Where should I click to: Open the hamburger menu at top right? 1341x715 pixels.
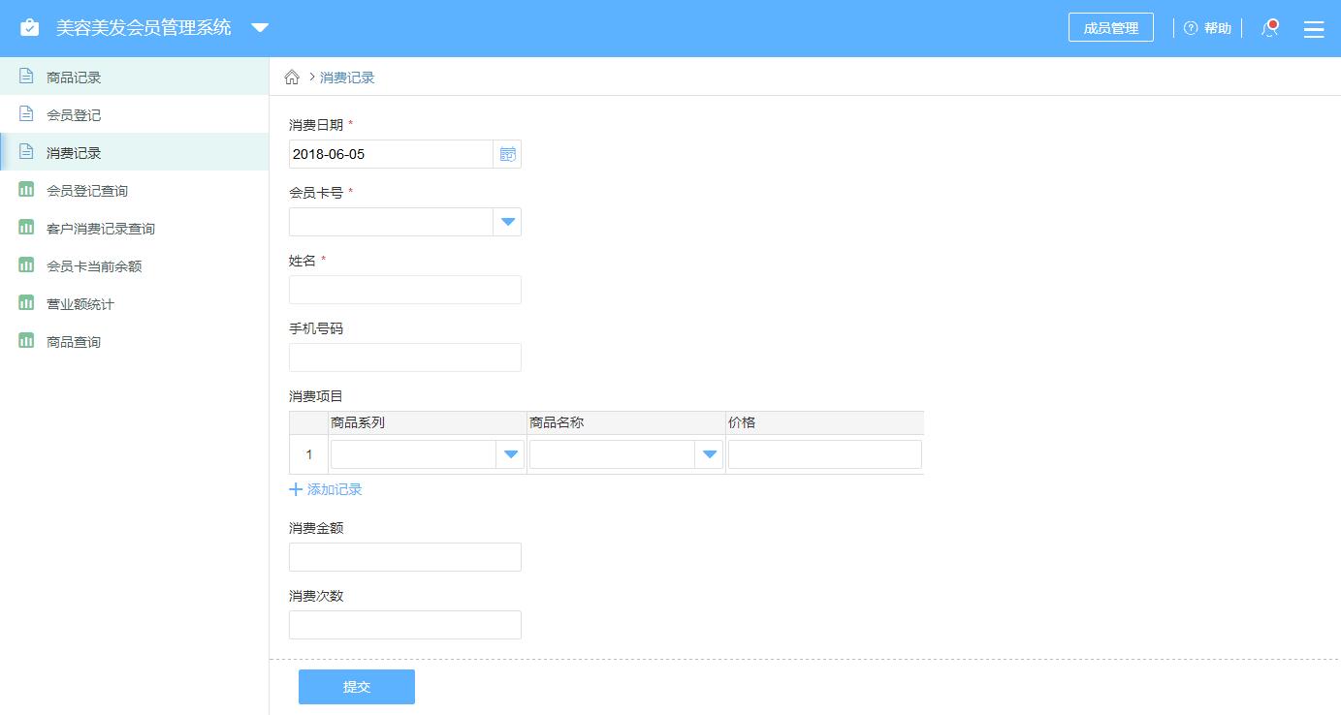(1314, 28)
